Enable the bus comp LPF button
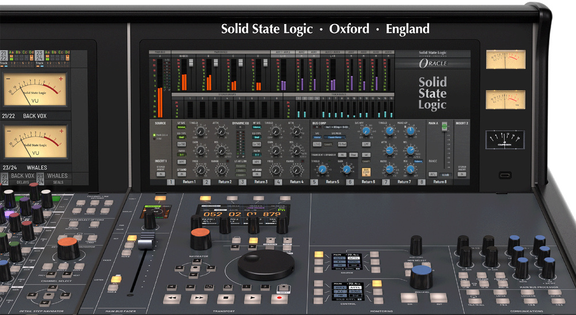Image resolution: width=576 pixels, height=315 pixels. [x=366, y=145]
